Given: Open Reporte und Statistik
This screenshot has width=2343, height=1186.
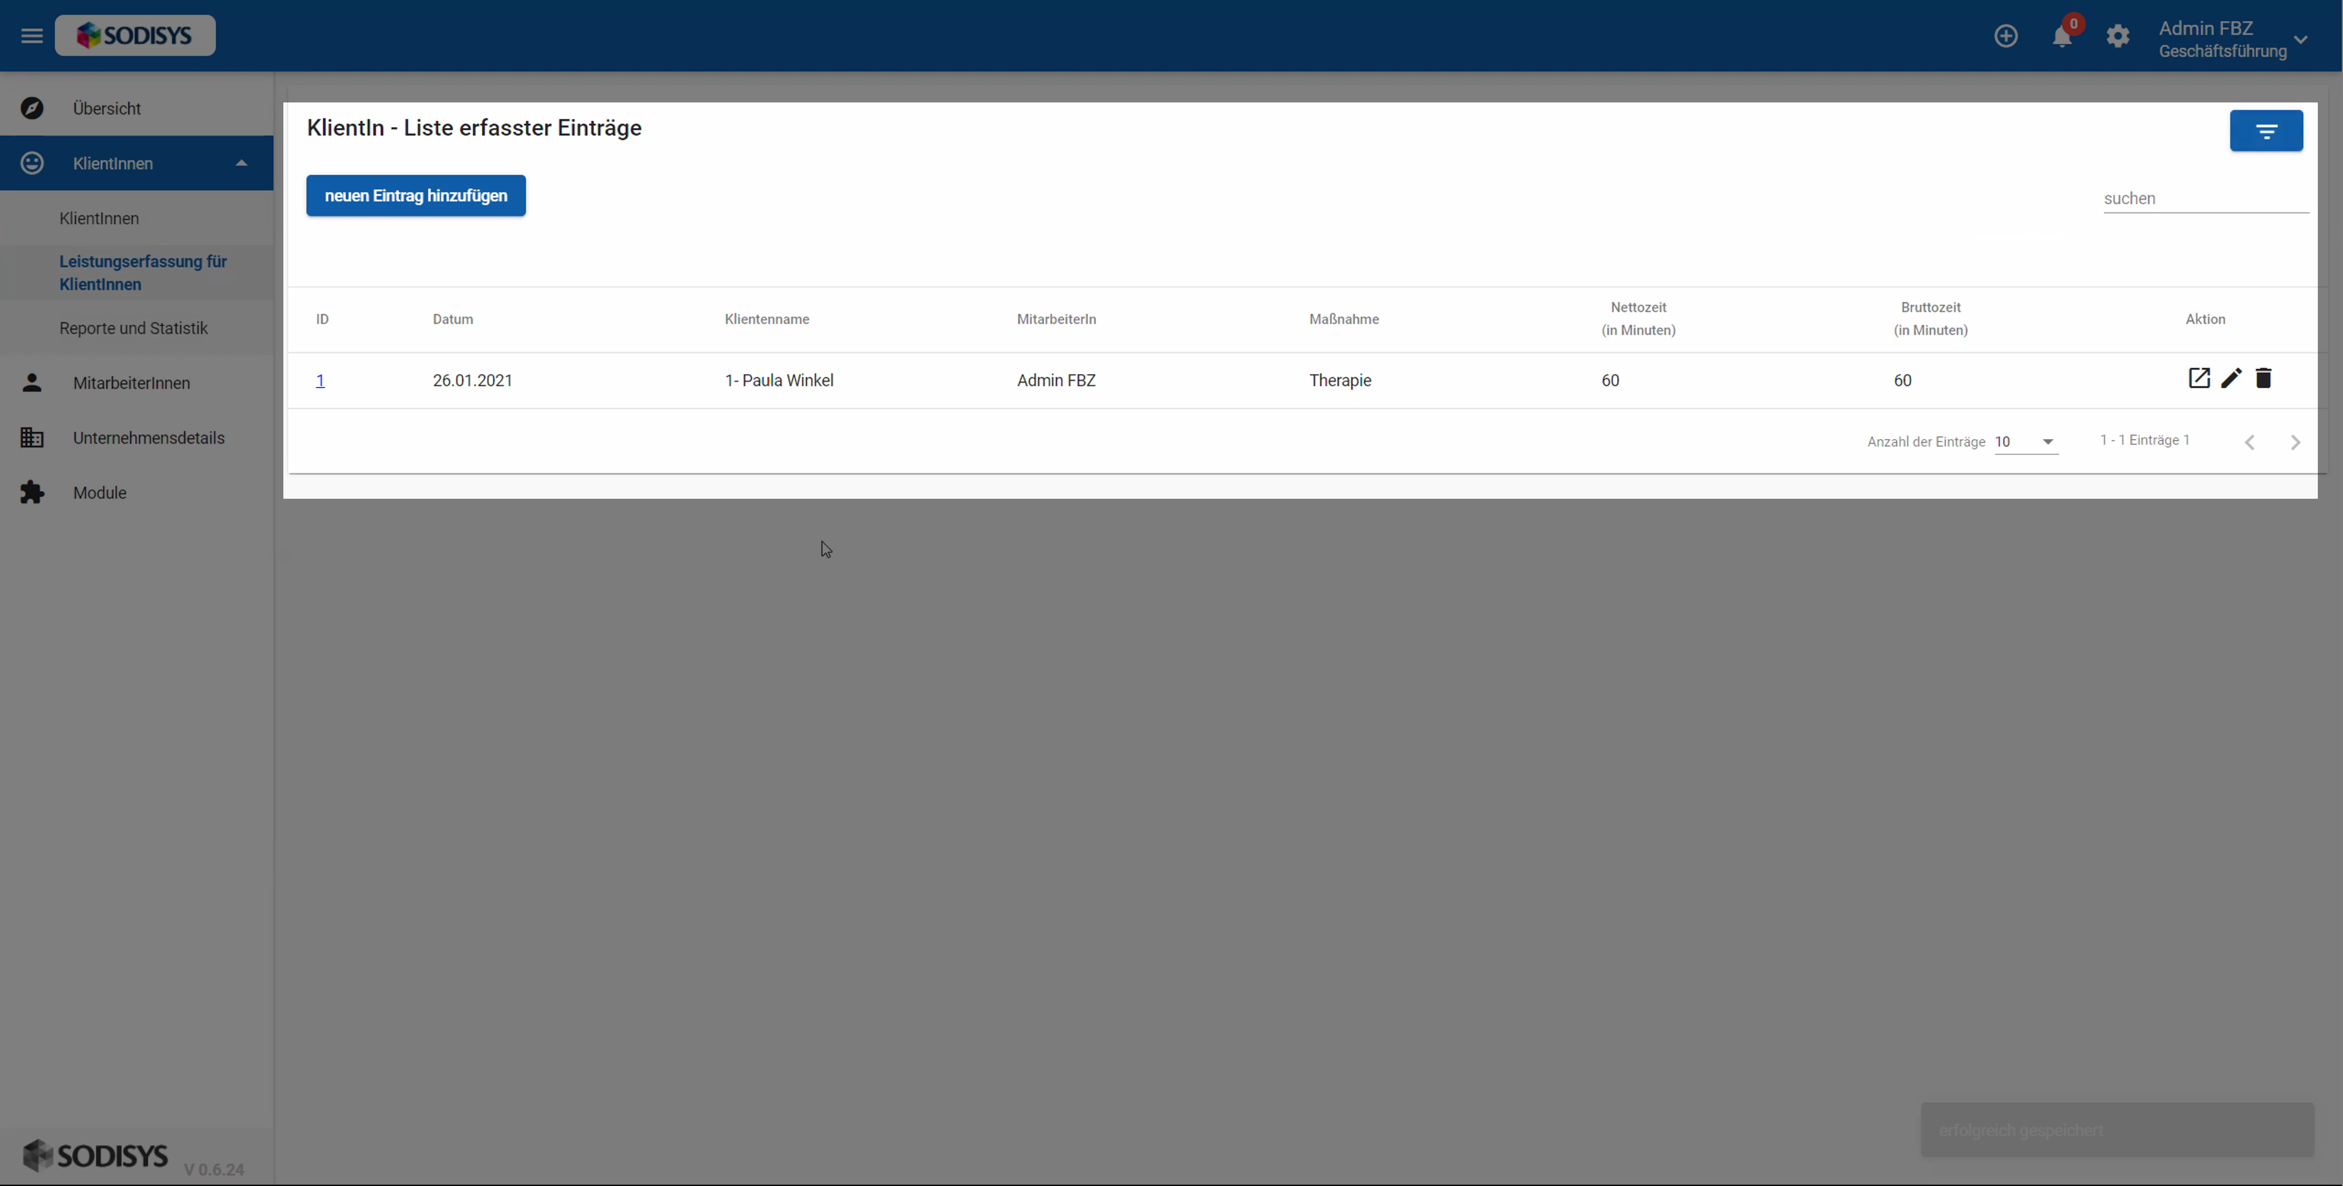Looking at the screenshot, I should point(133,327).
